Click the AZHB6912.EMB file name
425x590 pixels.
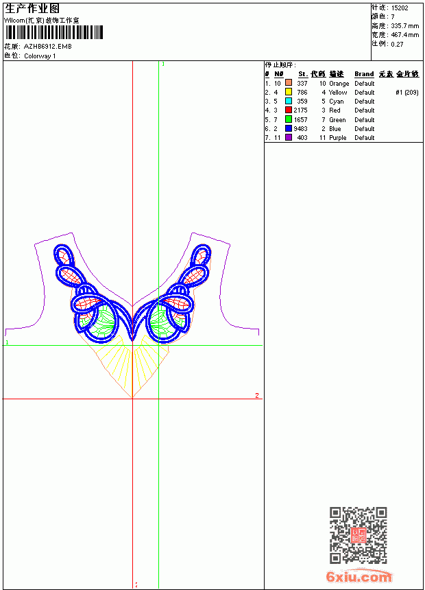tap(48, 47)
